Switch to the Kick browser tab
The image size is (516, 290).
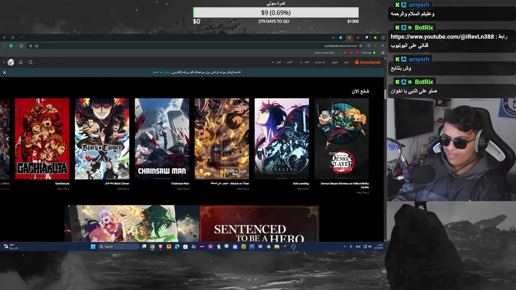click(375, 37)
